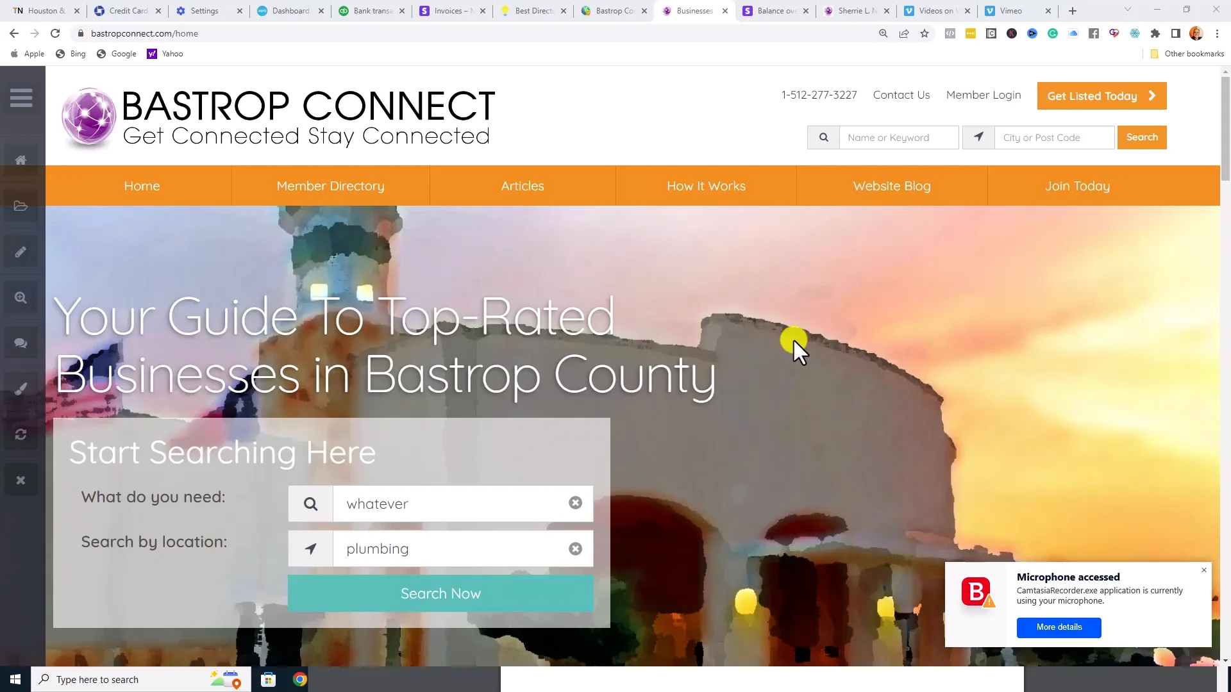The height and width of the screenshot is (692, 1231).
Task: Click the home icon in left sidebar
Action: click(x=21, y=160)
